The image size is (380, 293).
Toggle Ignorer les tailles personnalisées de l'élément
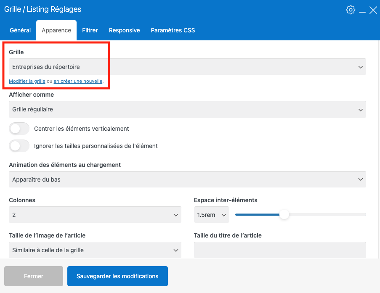click(19, 146)
